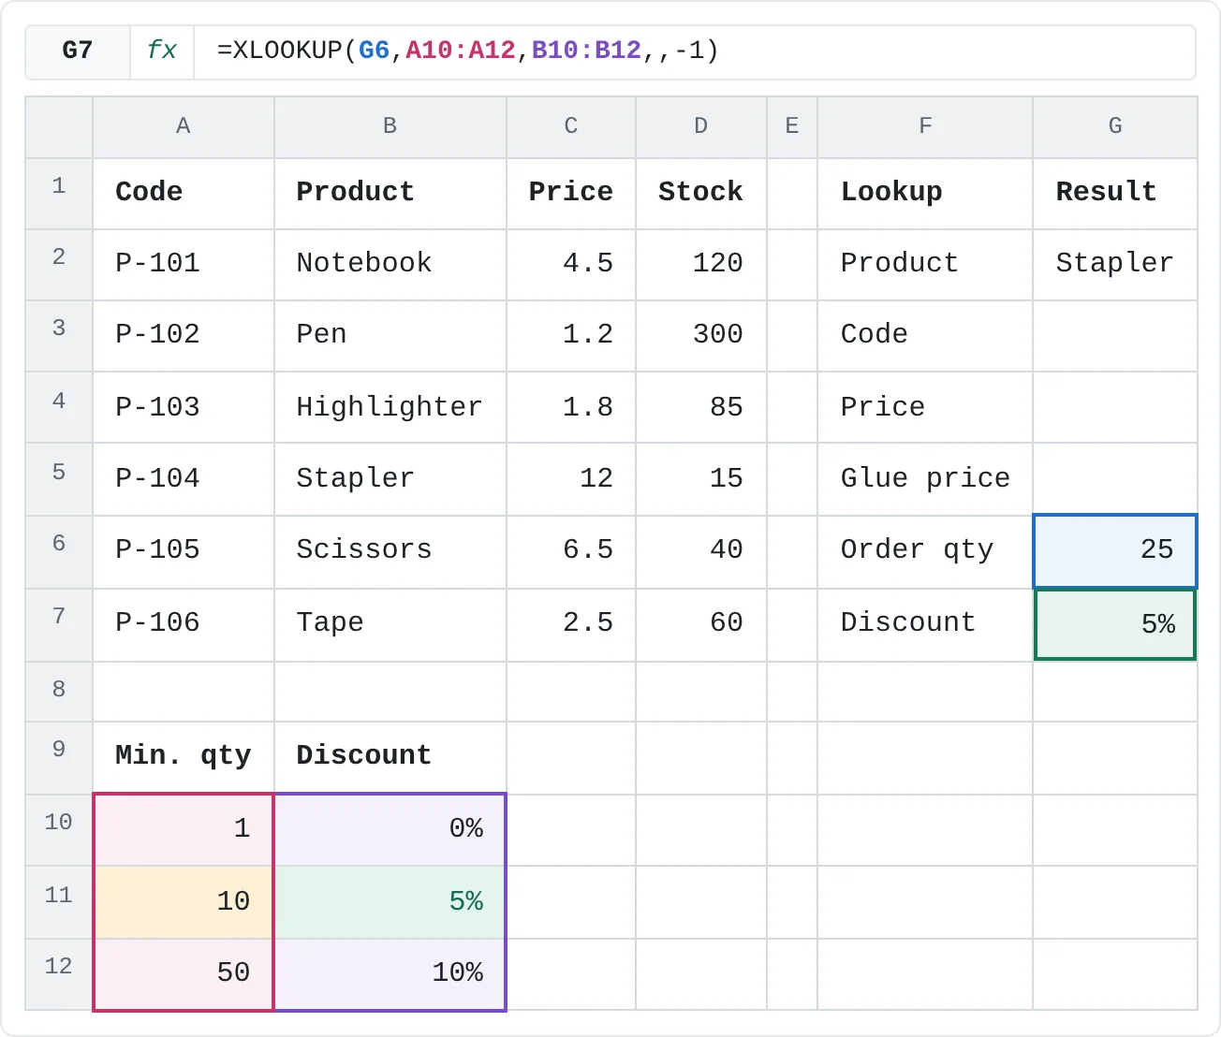Select the "Notebook" cell

(390, 265)
